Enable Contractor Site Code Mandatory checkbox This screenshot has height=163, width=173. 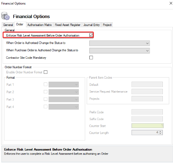pyautogui.click(x=91, y=58)
